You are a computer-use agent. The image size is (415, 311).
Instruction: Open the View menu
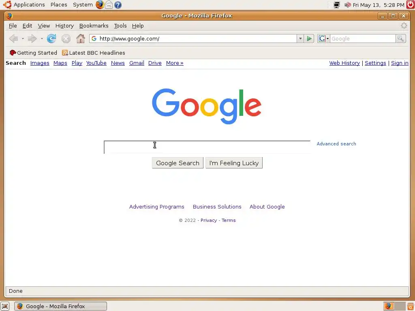(44, 26)
